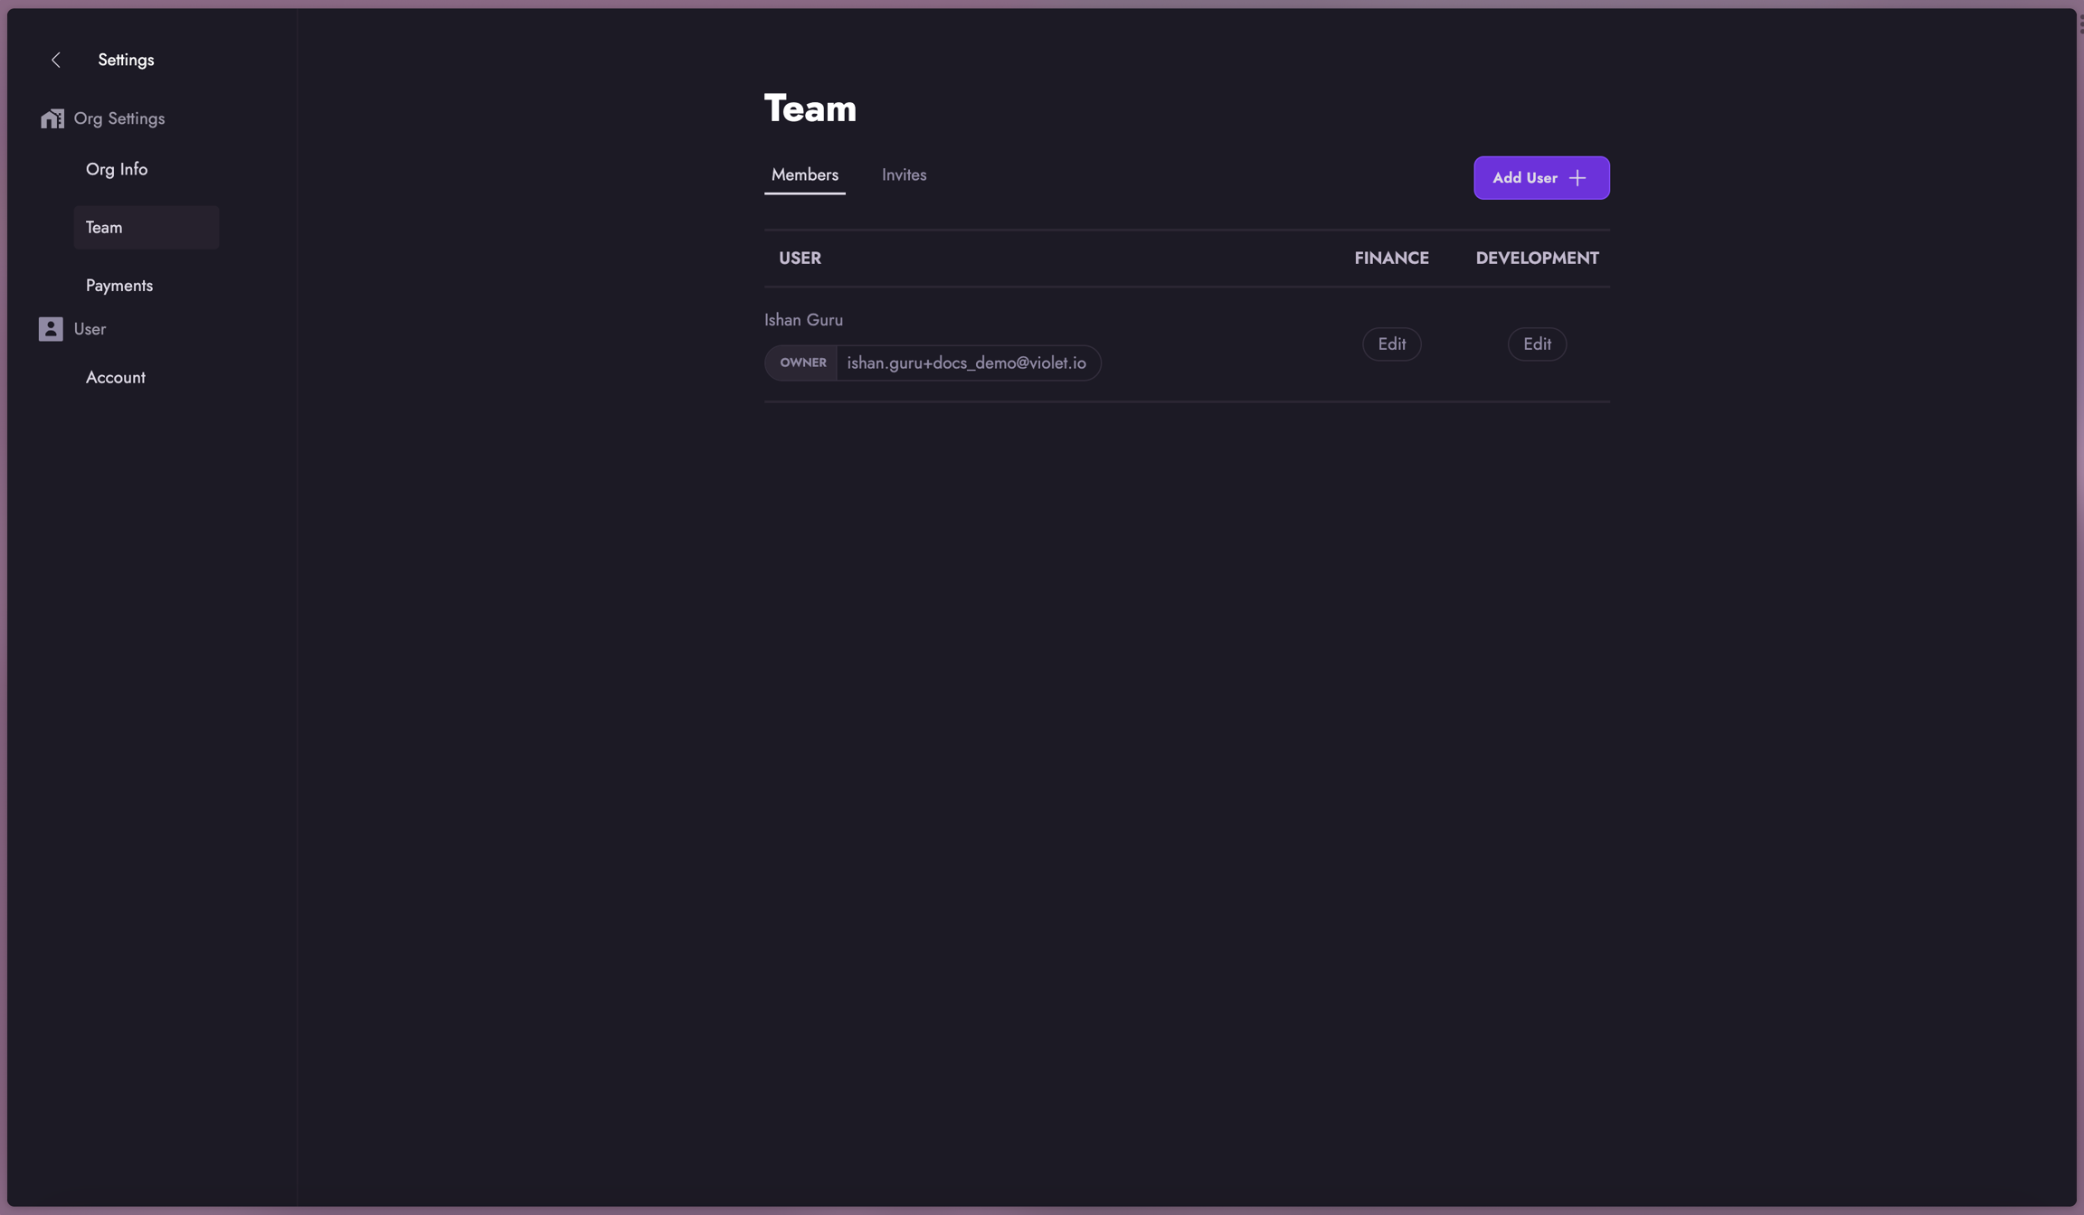Image resolution: width=2084 pixels, height=1215 pixels.
Task: Edit Development permissions for Ishan Guru
Action: (x=1537, y=344)
